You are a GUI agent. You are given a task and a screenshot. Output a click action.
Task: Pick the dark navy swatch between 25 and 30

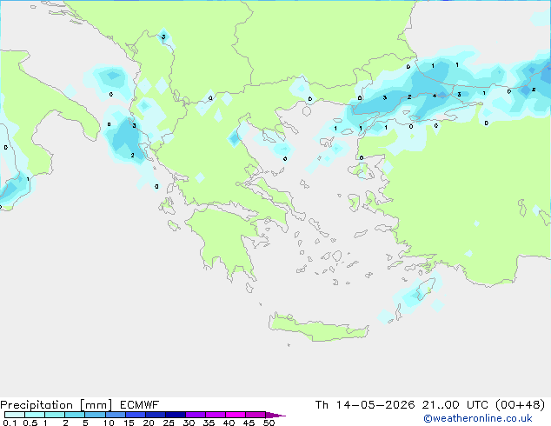pos(176,415)
